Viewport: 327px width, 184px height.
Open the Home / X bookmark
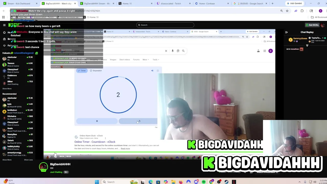pyautogui.click(x=91, y=17)
